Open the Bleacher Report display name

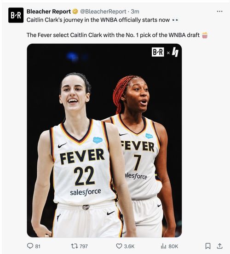(49, 12)
